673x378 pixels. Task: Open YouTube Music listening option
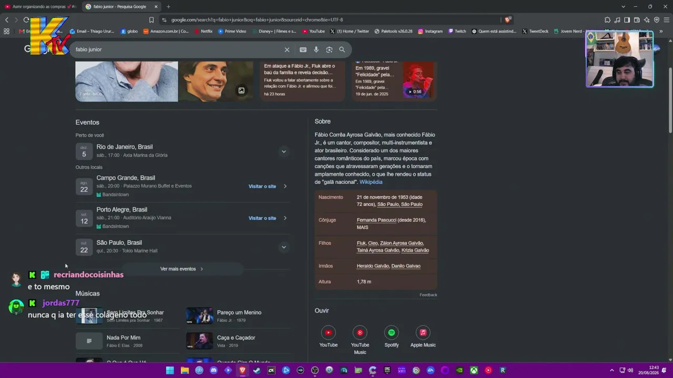click(360, 340)
